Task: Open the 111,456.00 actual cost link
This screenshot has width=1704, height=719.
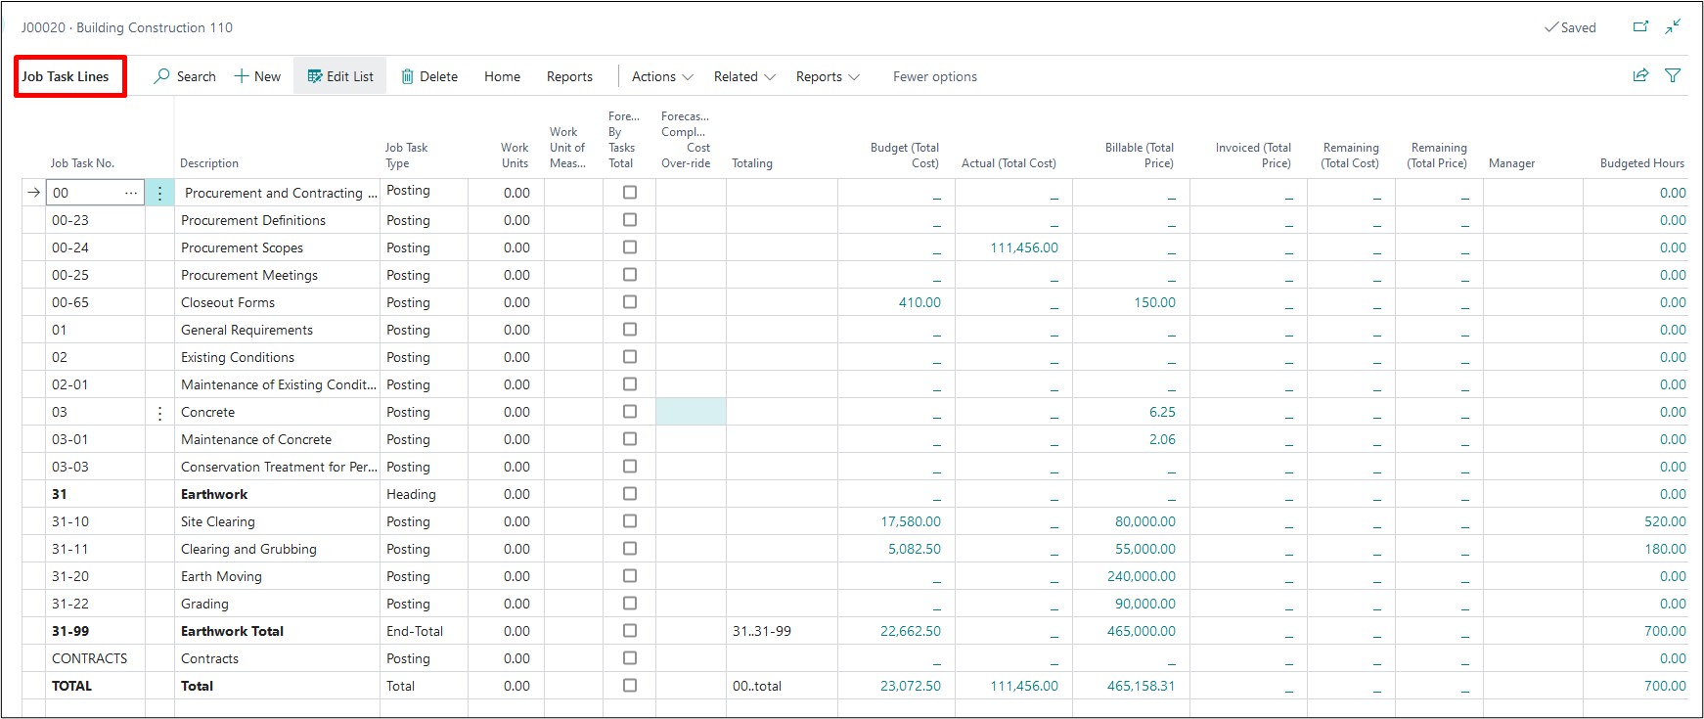Action: coord(1023,247)
